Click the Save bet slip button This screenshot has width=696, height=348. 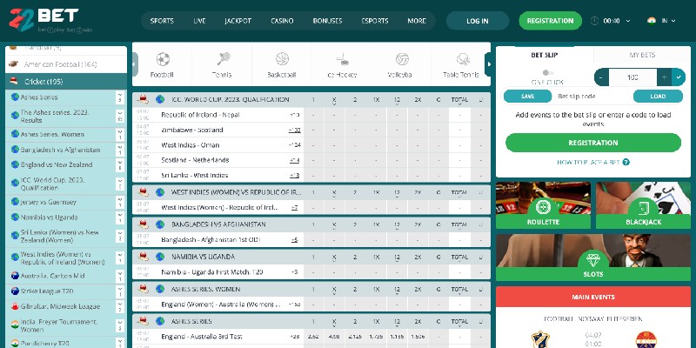tap(528, 97)
